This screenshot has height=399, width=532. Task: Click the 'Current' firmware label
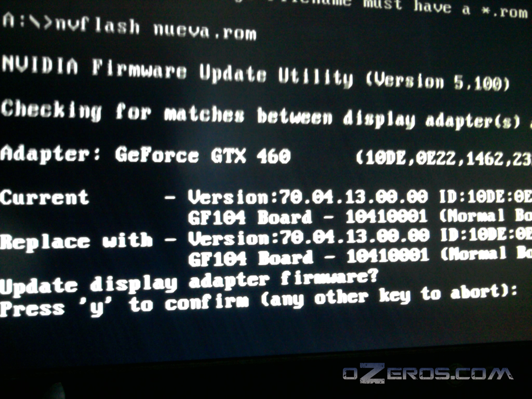tap(44, 197)
